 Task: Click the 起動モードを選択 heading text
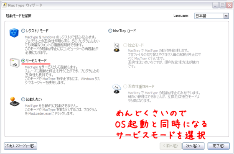point(18,16)
